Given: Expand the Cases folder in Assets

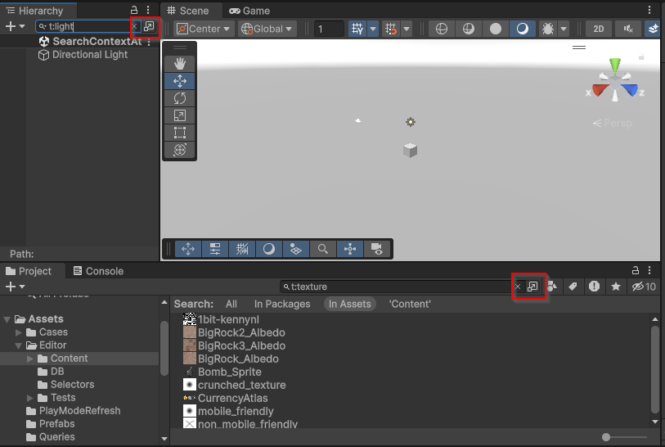Looking at the screenshot, I should [19, 332].
